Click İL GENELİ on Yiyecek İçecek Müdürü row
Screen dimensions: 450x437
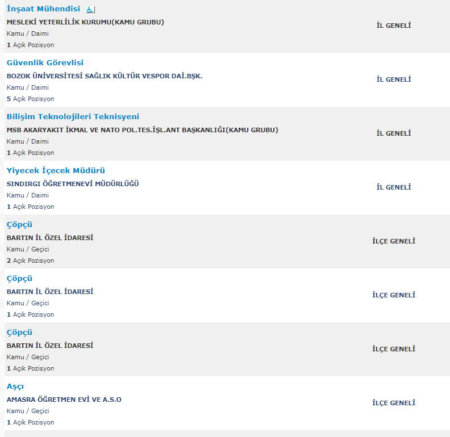tap(394, 187)
